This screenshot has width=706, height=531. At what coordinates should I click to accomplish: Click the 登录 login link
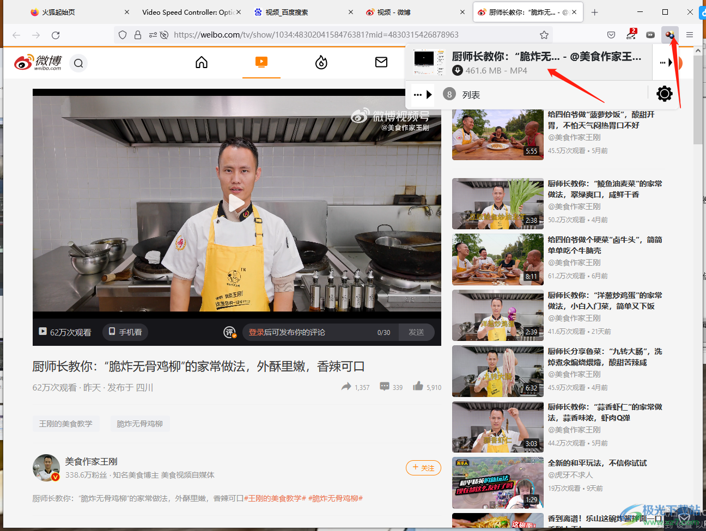257,332
